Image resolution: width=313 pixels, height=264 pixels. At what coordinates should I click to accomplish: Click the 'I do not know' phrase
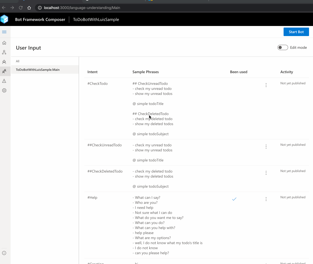click(146, 248)
